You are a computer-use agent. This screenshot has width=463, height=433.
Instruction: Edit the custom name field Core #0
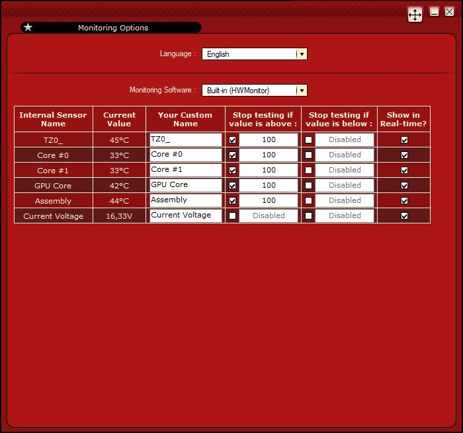(186, 155)
